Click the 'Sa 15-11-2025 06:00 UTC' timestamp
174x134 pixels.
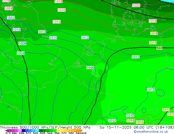pyautogui.click(x=127, y=127)
